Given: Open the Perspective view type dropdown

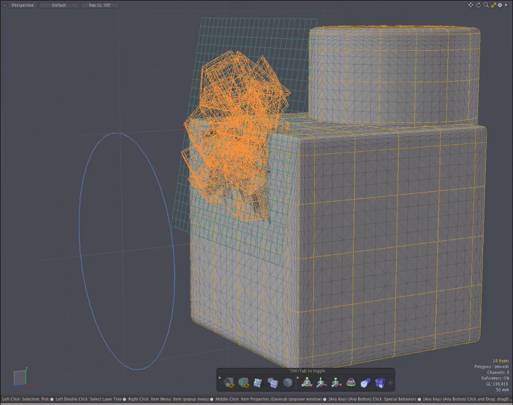Looking at the screenshot, I should (23, 6).
